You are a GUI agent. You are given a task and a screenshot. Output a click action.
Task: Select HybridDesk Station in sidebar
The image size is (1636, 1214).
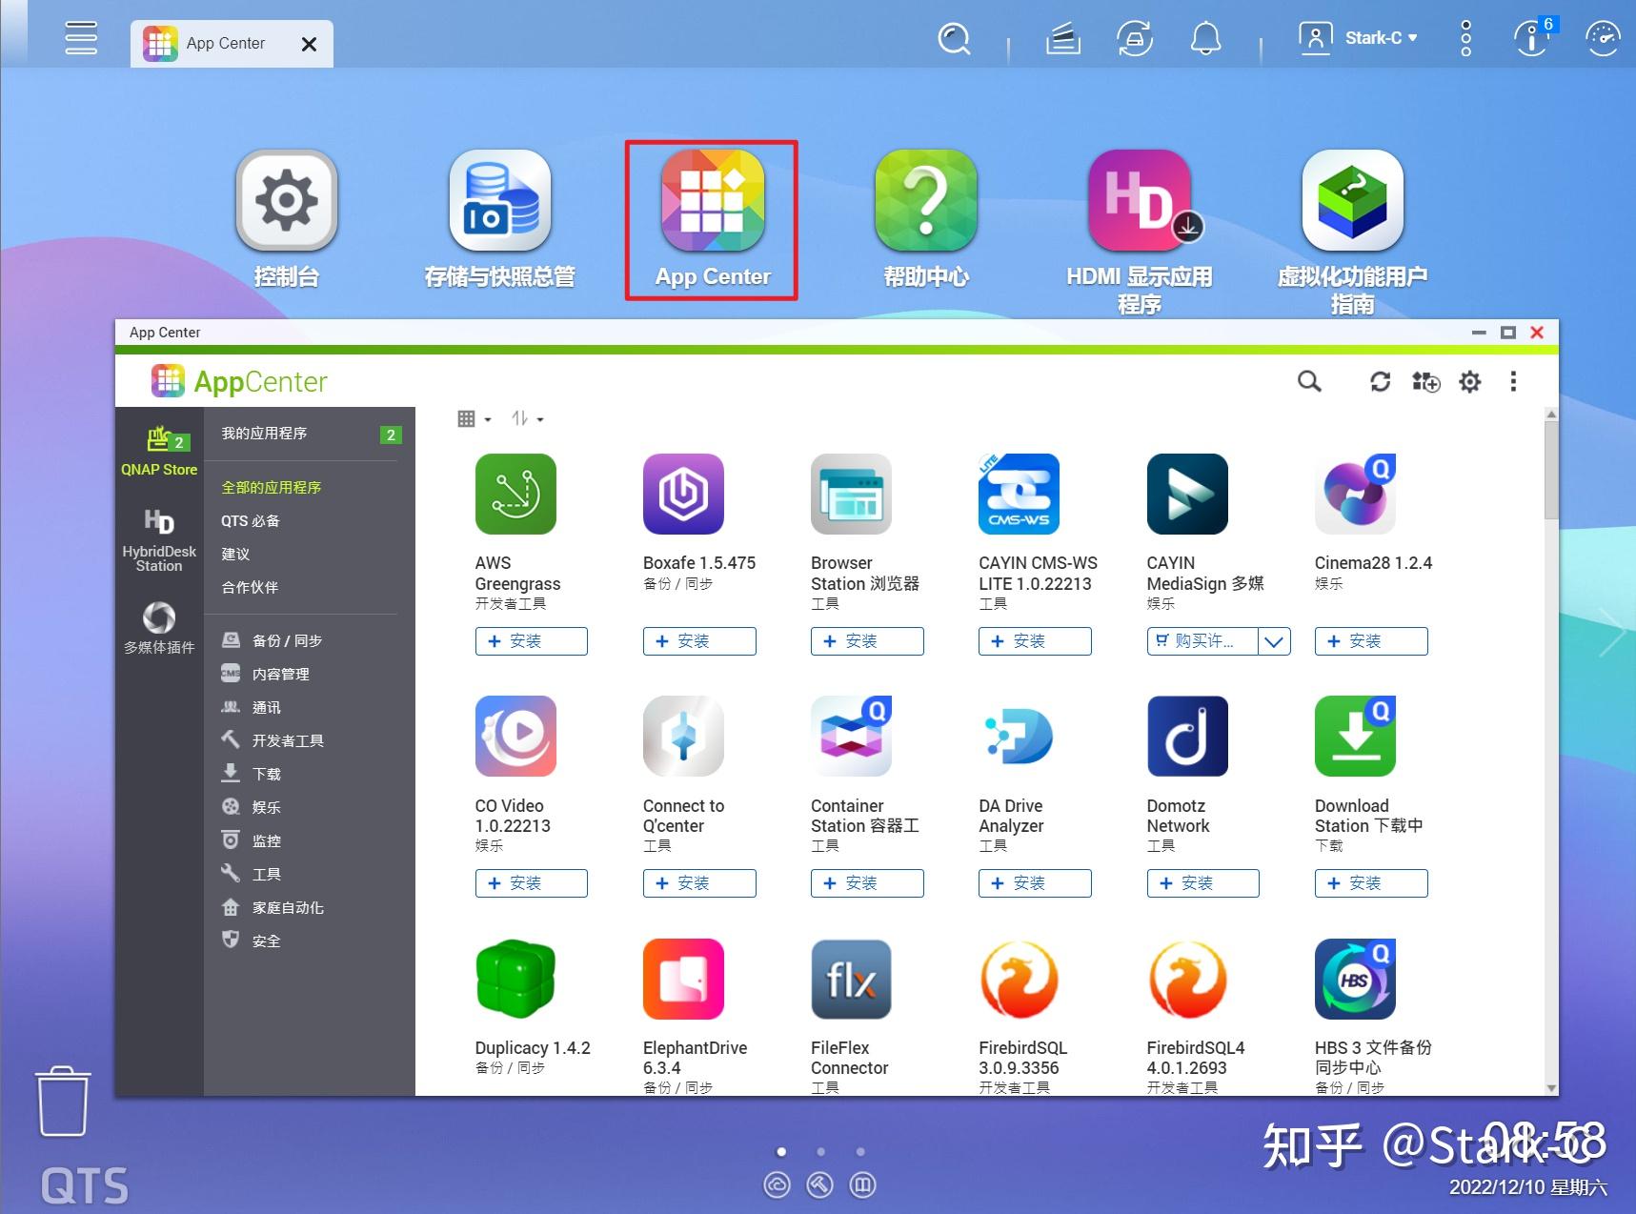pos(159,540)
